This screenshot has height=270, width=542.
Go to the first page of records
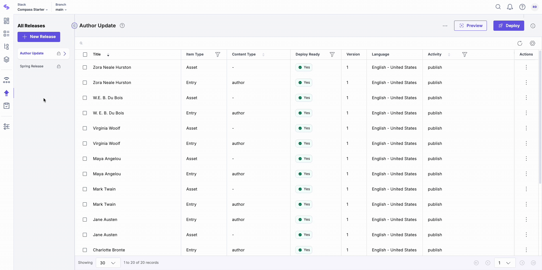coord(476,263)
